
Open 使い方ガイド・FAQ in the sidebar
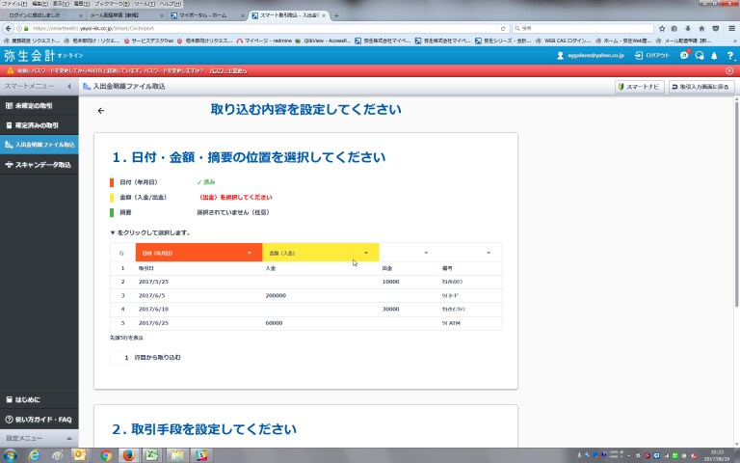click(x=42, y=420)
